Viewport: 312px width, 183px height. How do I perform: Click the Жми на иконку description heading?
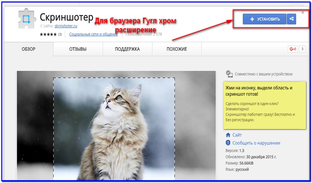(259, 91)
